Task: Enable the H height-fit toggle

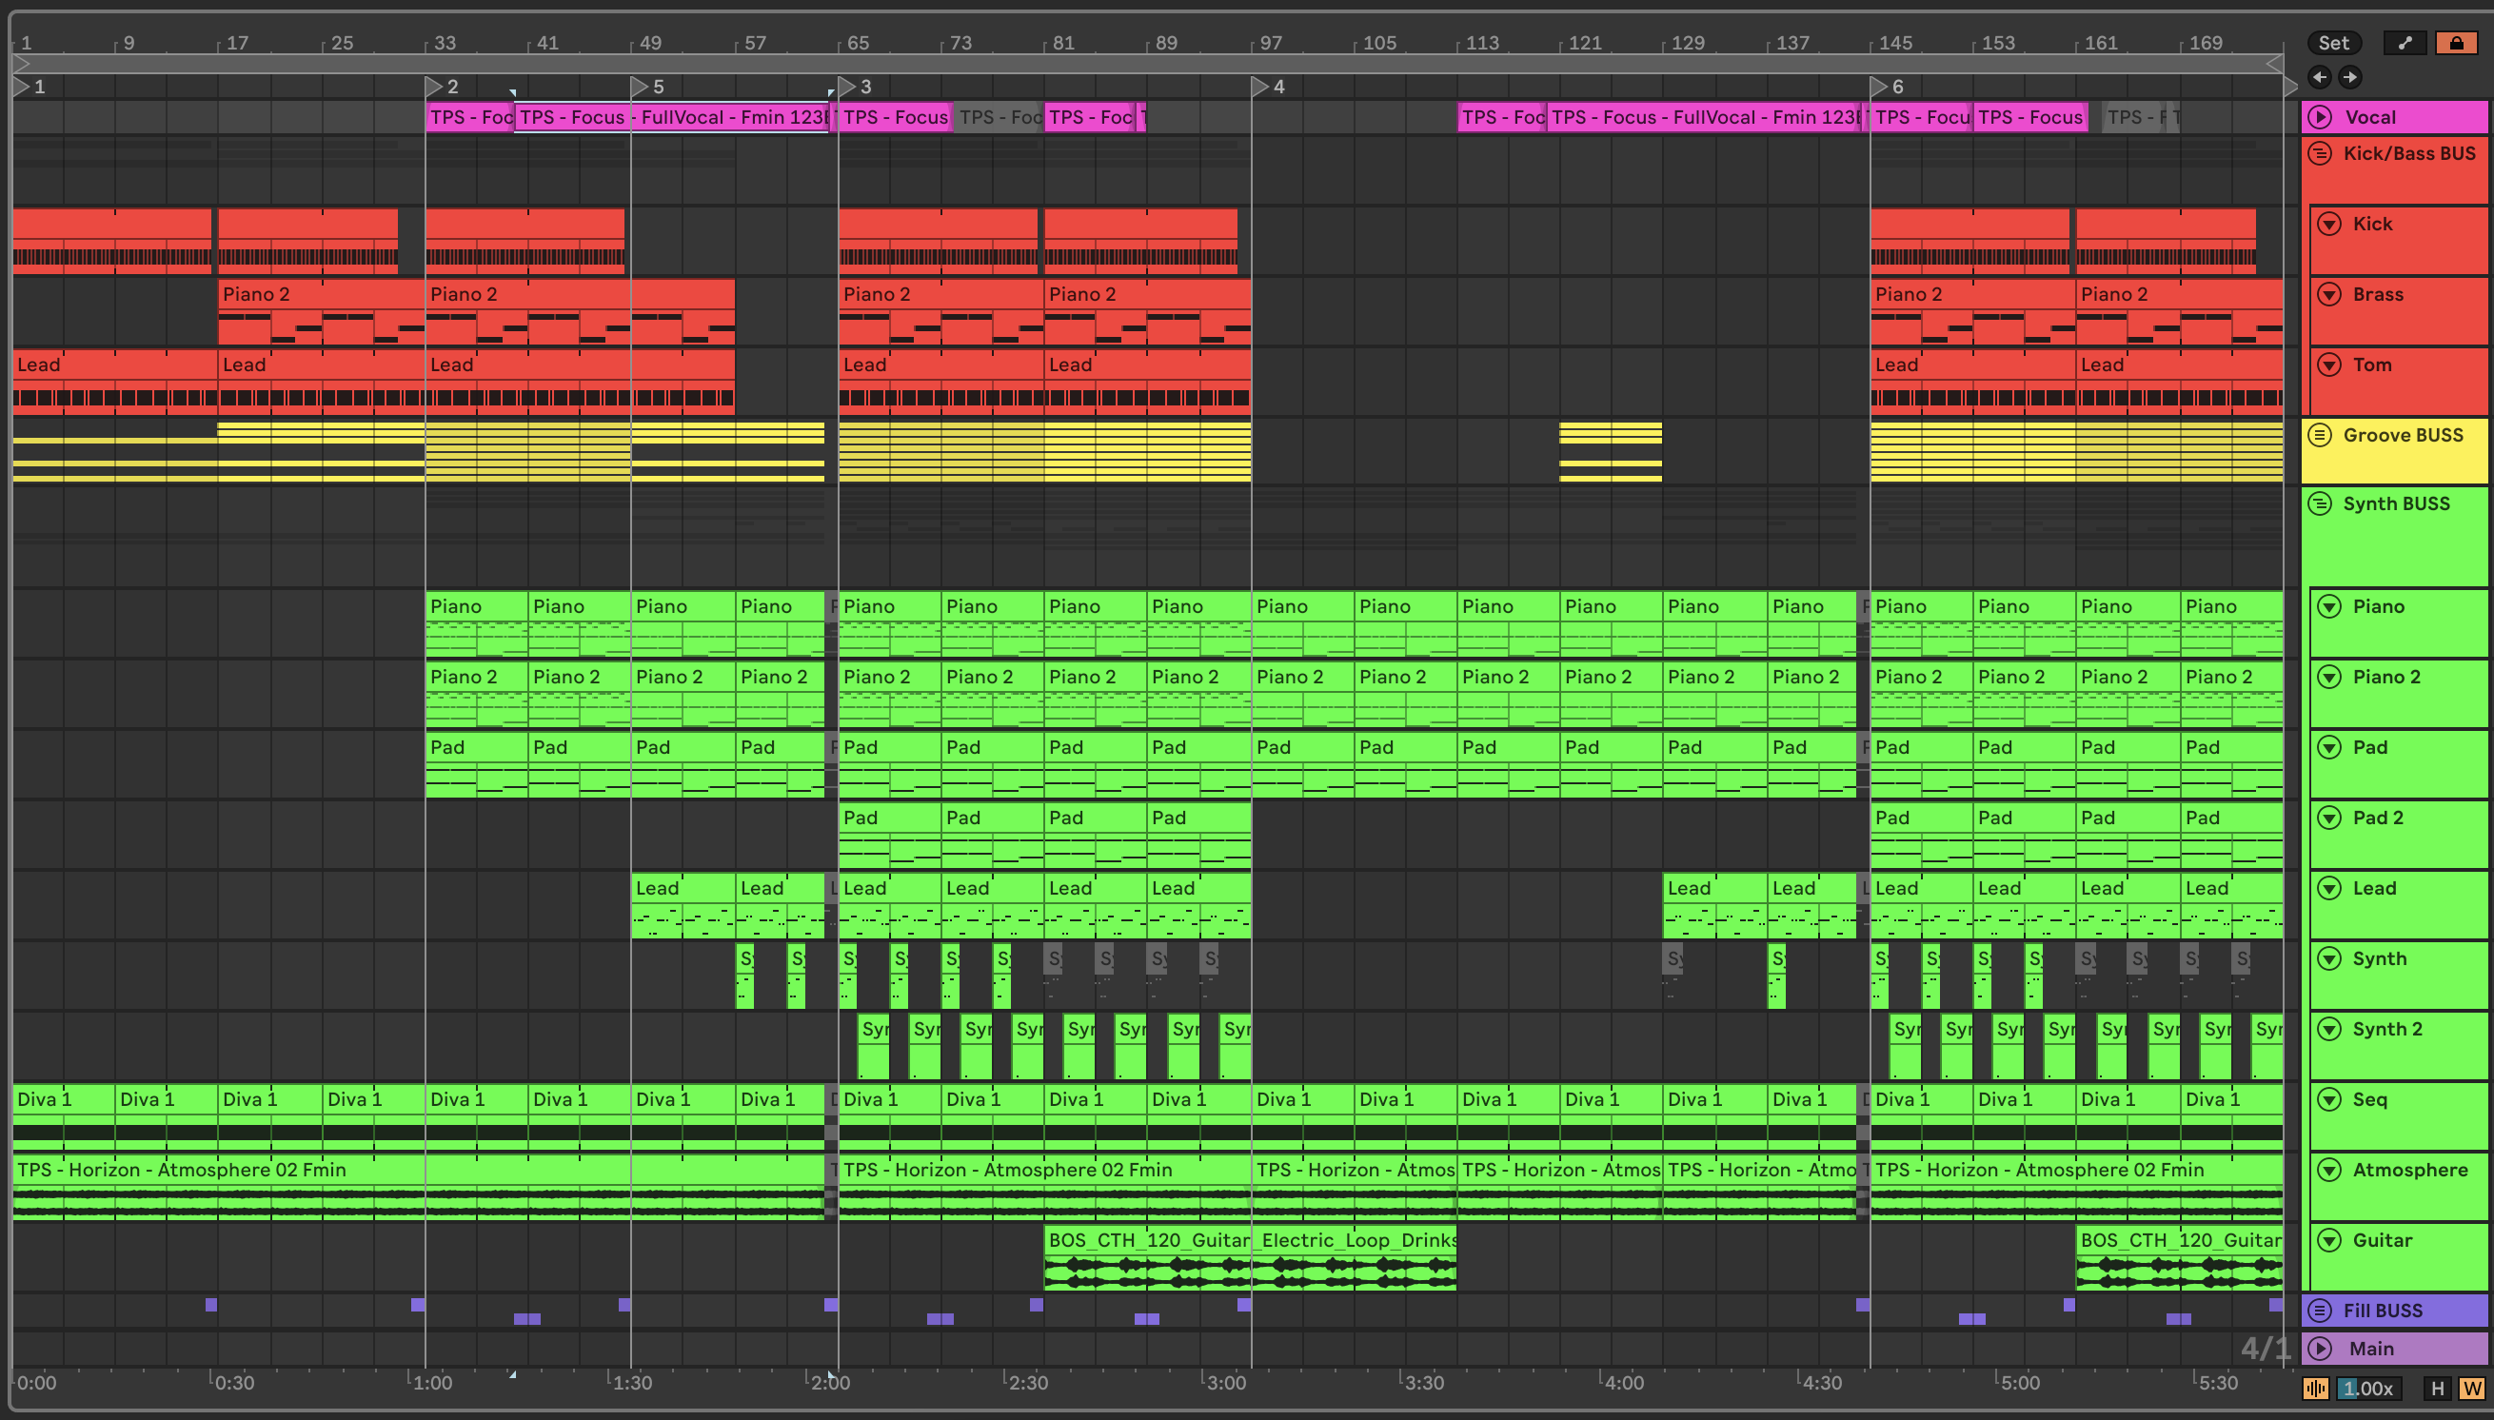Action: [x=2438, y=1389]
